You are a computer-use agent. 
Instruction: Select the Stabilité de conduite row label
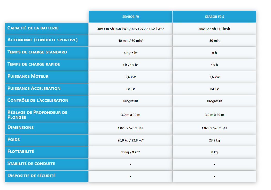(31, 164)
